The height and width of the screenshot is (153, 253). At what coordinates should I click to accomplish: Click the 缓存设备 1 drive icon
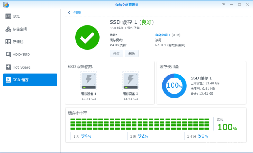click(89, 81)
